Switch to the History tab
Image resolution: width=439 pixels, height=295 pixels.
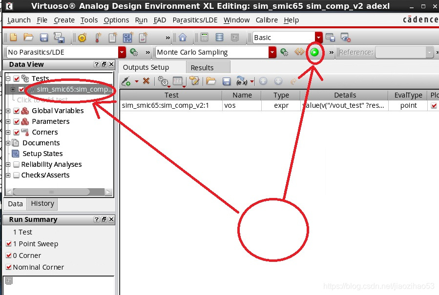click(42, 203)
